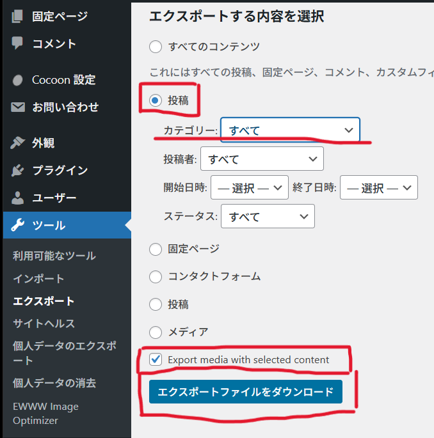The image size is (434, 438).
Task: Expand the 開始日時 date dropdown
Action: coord(249,188)
